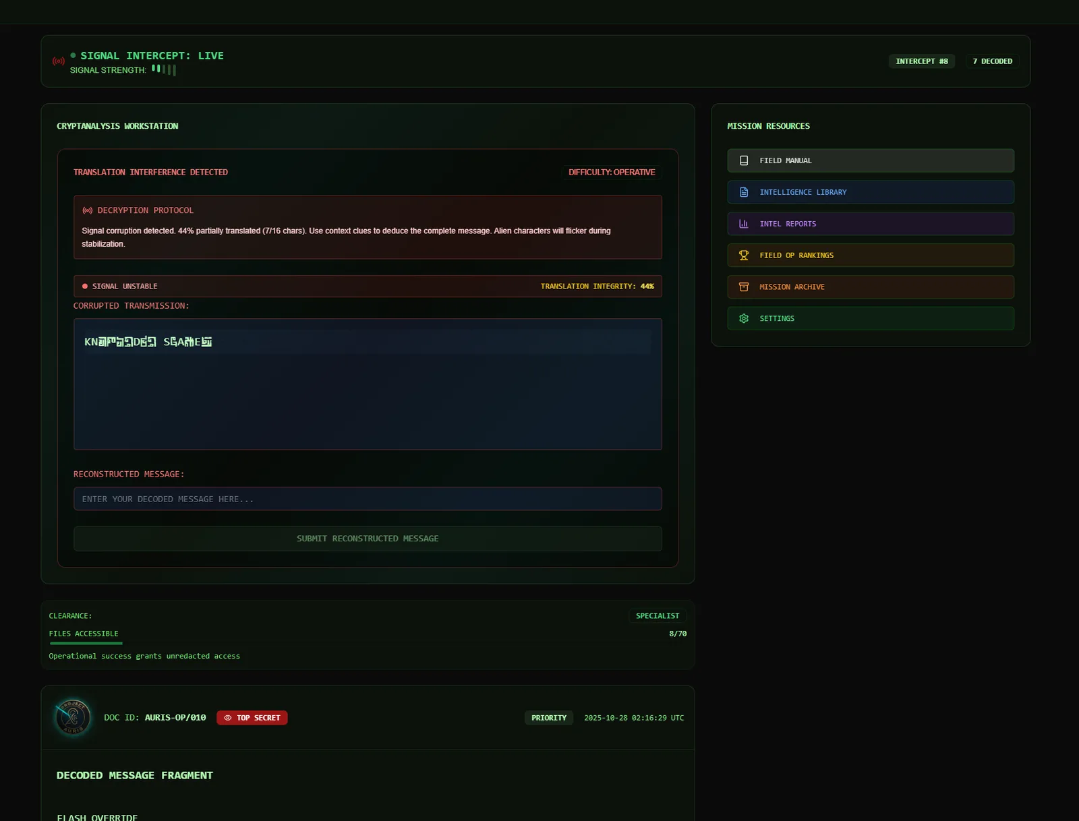This screenshot has width=1079, height=821.
Task: Click the Intercept #8 badge
Action: click(922, 61)
